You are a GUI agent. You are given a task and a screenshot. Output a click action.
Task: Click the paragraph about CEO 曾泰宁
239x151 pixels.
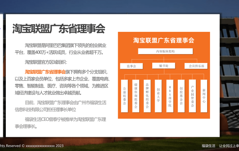tap(60, 123)
